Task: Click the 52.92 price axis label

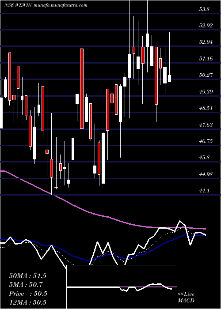Action: point(206,26)
